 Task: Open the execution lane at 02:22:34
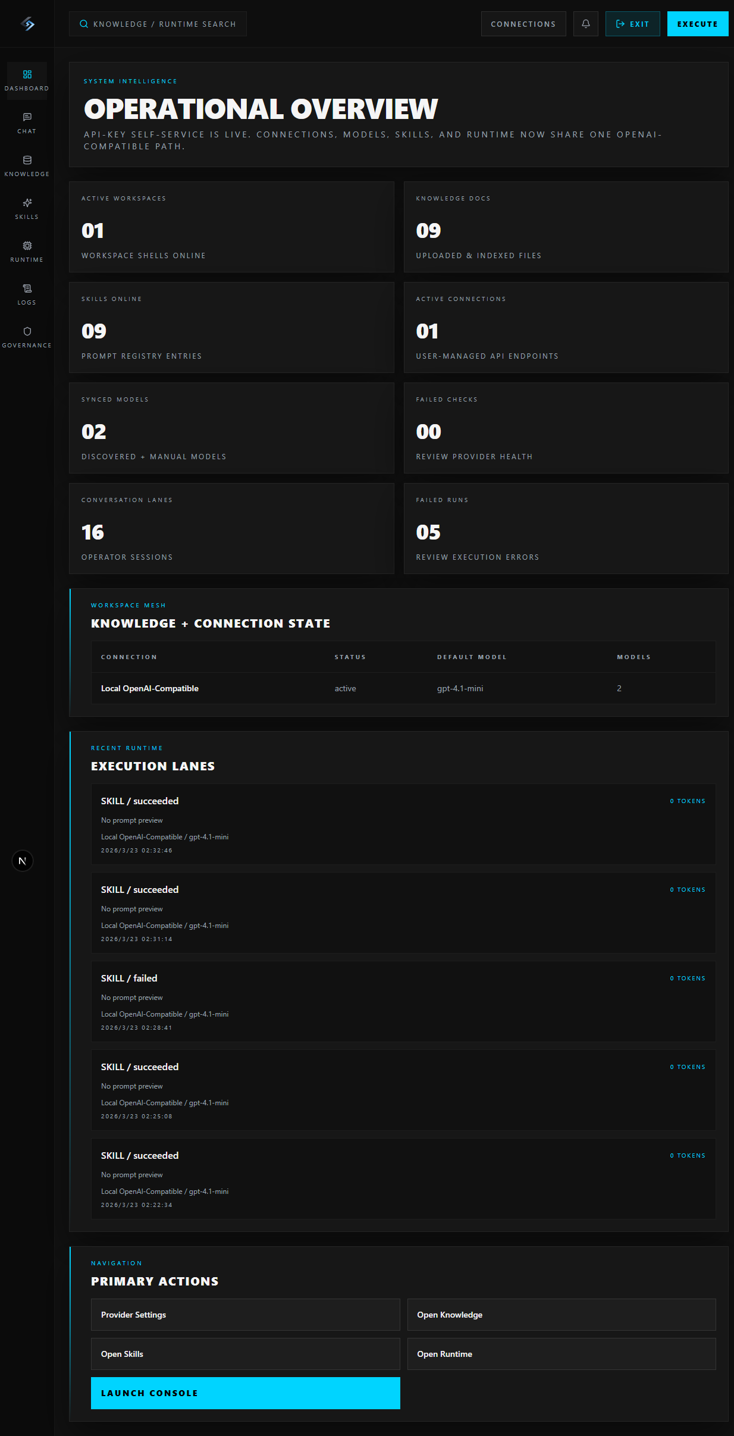(x=403, y=1178)
